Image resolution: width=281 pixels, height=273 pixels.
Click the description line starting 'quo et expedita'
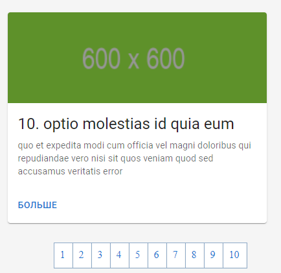pyautogui.click(x=135, y=145)
